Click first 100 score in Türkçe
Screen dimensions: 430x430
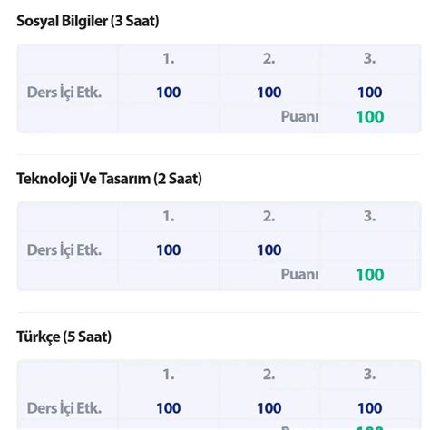(x=169, y=408)
